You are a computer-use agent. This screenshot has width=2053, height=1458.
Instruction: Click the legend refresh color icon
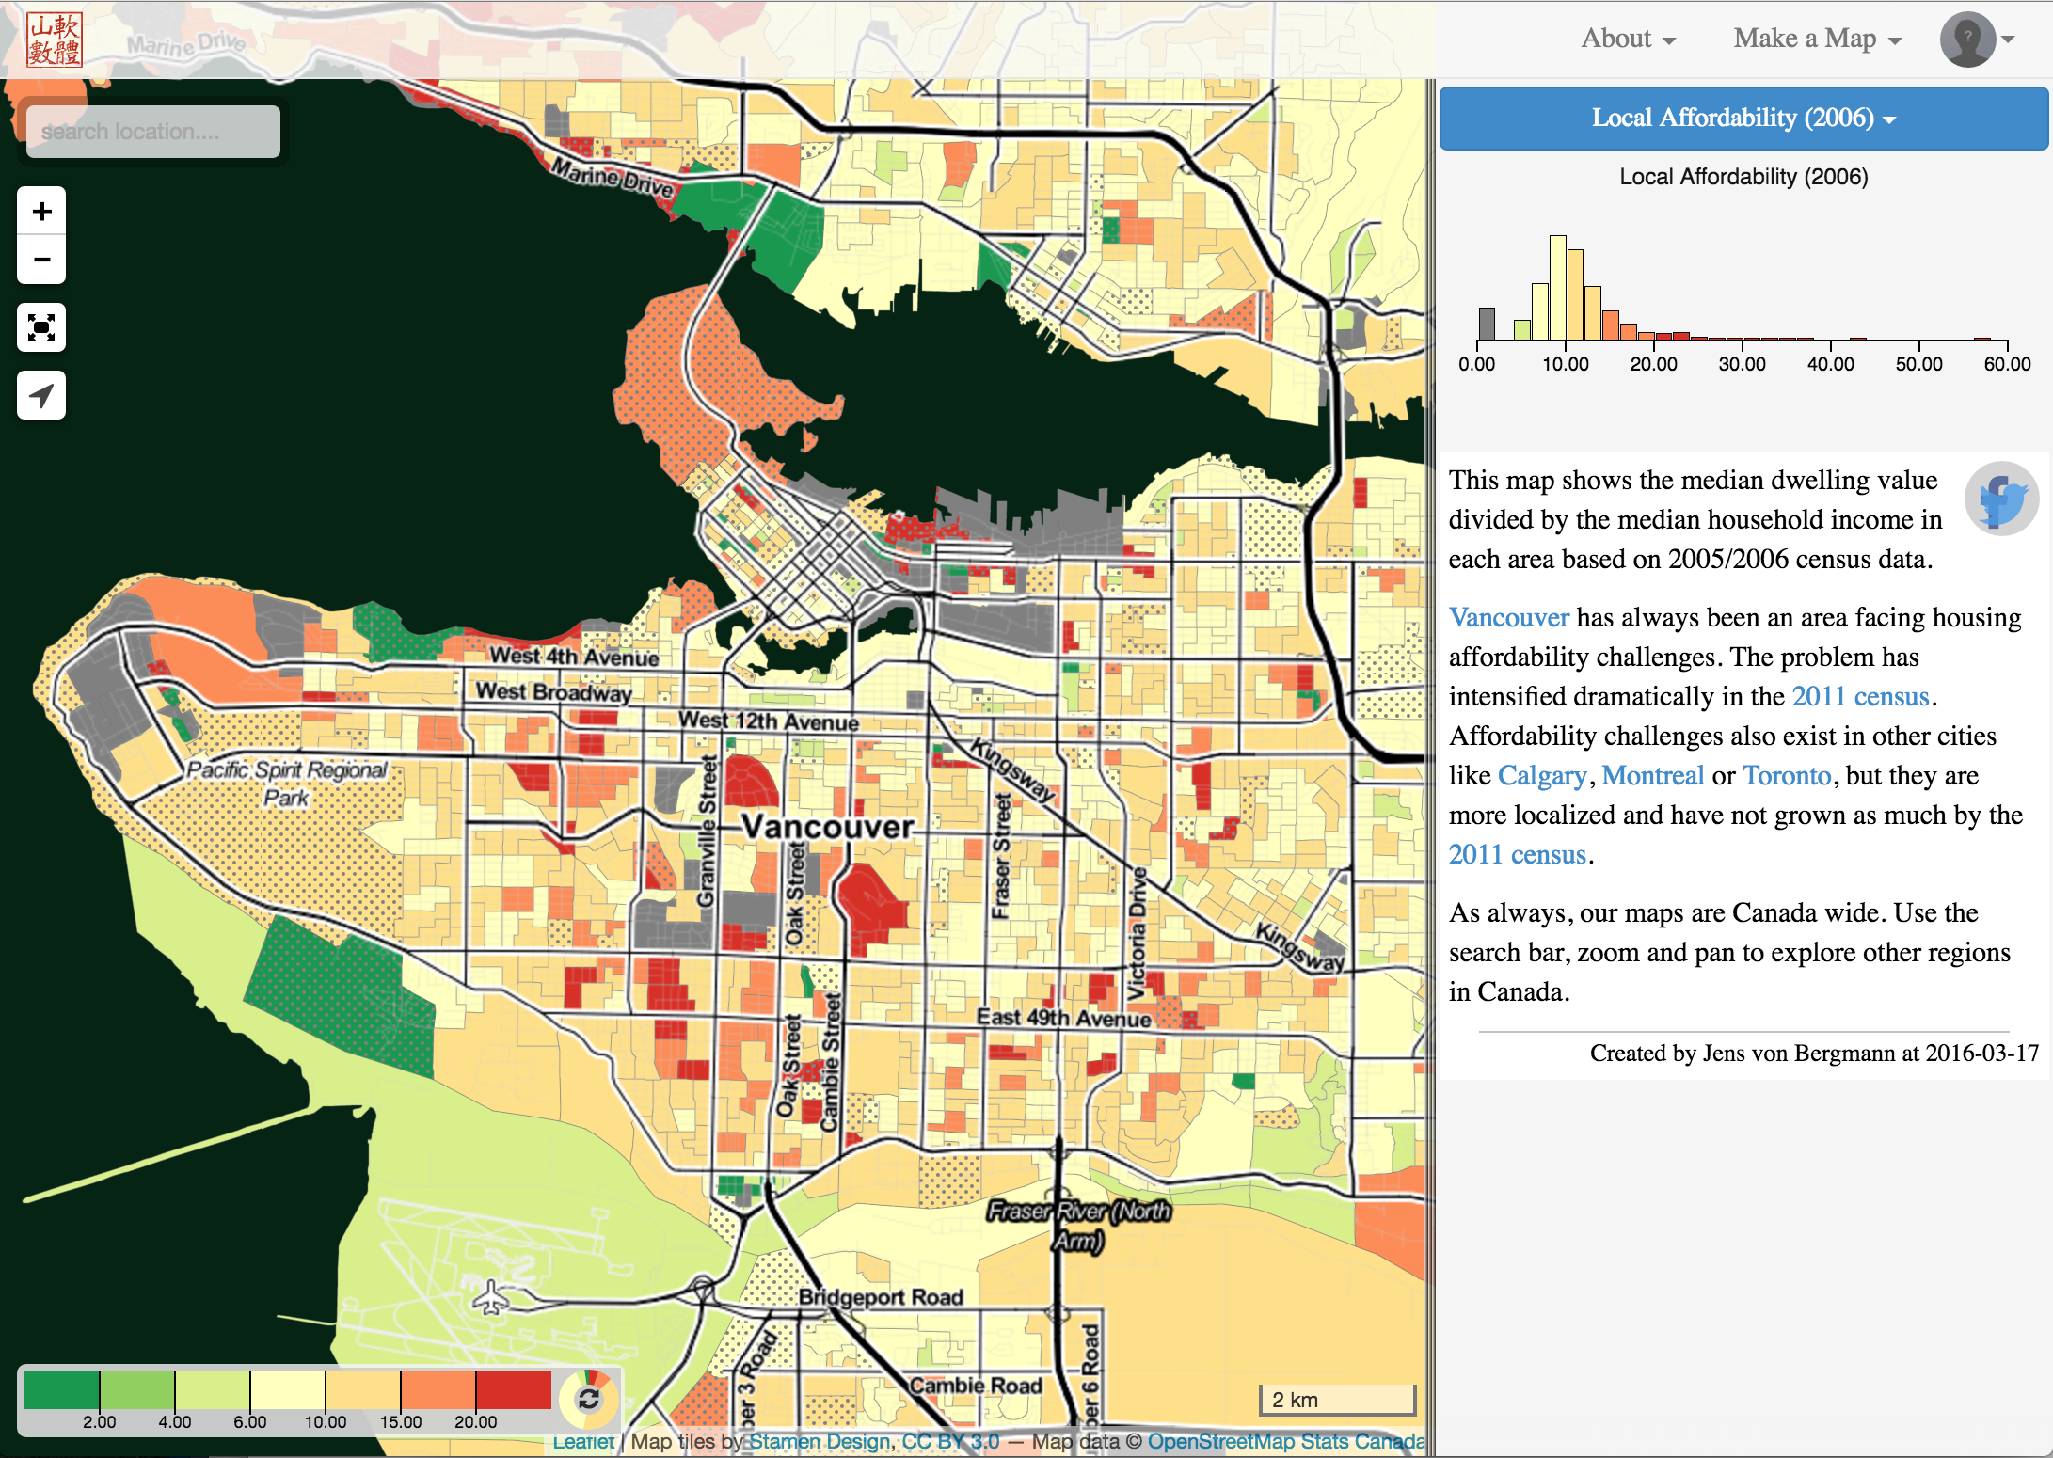589,1399
